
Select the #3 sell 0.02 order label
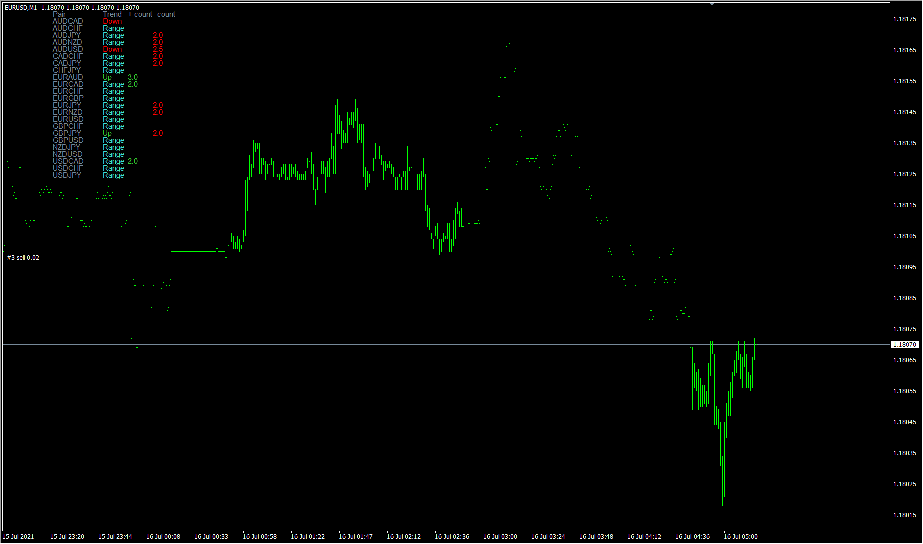(23, 258)
